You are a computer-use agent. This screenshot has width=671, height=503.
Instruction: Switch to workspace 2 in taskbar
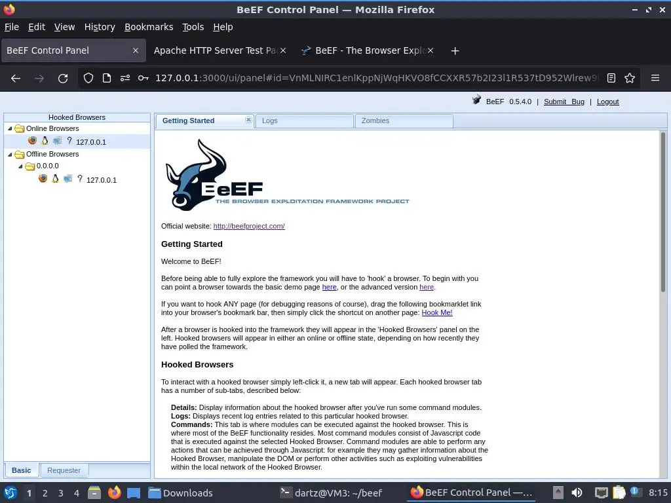(x=45, y=493)
